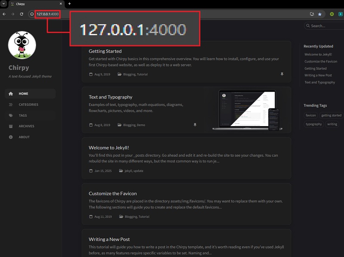Select the "typography" trending tag

(x=313, y=124)
